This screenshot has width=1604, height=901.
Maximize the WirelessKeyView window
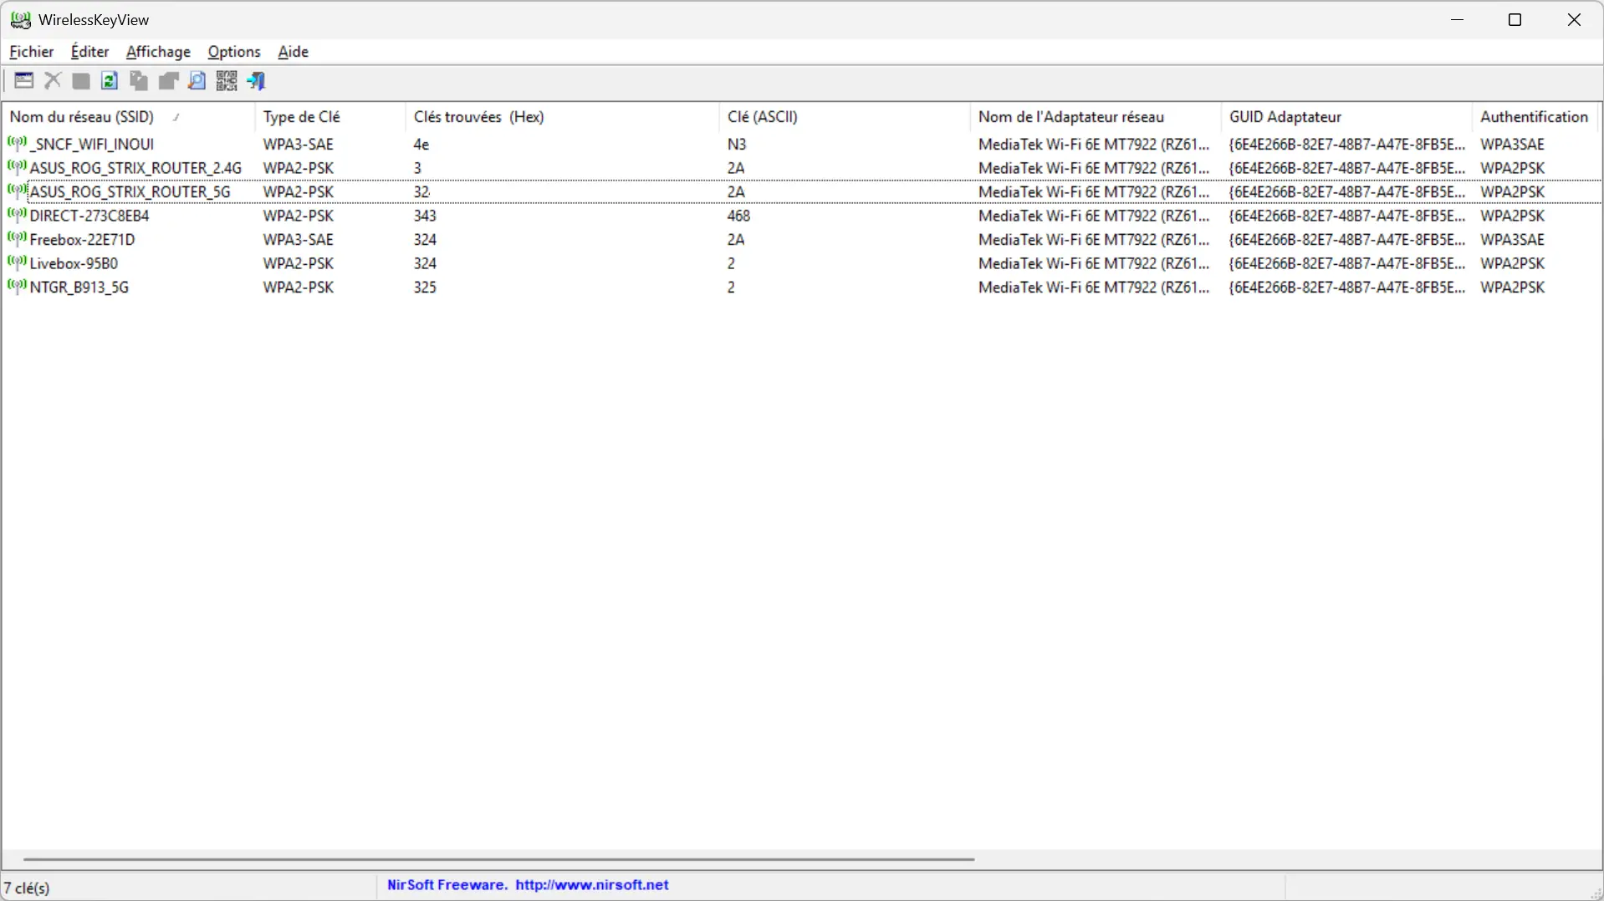[x=1515, y=20]
